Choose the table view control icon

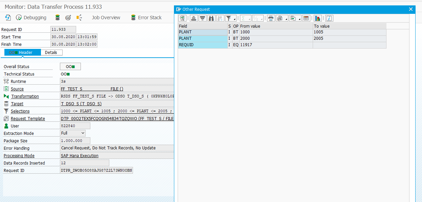coord(306,18)
